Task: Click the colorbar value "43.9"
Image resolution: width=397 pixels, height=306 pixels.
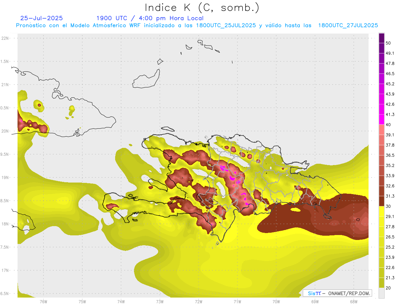Action: [390, 94]
